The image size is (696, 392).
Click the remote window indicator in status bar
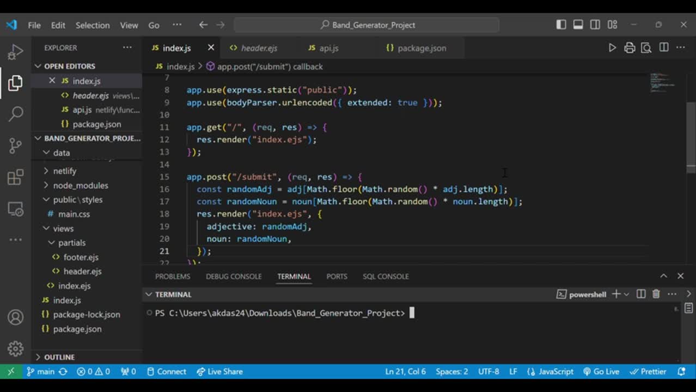pyautogui.click(x=11, y=371)
